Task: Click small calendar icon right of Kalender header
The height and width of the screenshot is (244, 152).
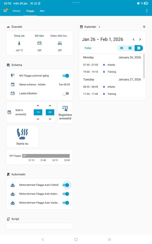Action: click(144, 27)
